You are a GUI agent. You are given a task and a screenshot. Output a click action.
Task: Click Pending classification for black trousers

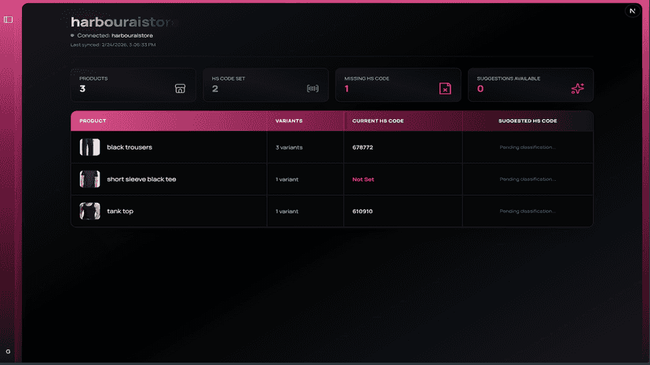click(x=528, y=147)
